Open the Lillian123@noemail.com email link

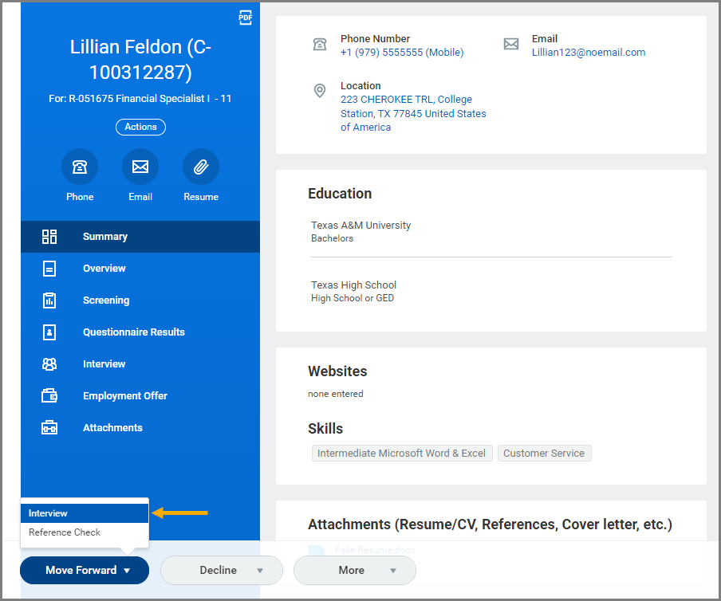[x=589, y=53]
